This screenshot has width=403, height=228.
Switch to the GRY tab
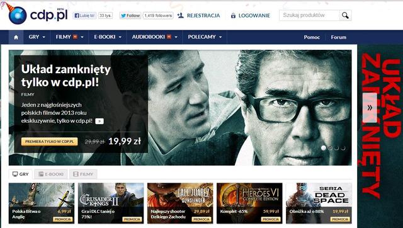tap(20, 174)
